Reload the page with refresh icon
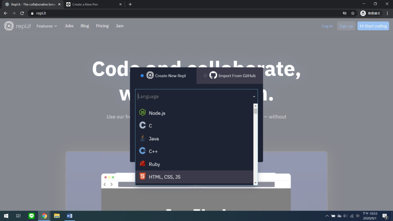 pyautogui.click(x=22, y=13)
